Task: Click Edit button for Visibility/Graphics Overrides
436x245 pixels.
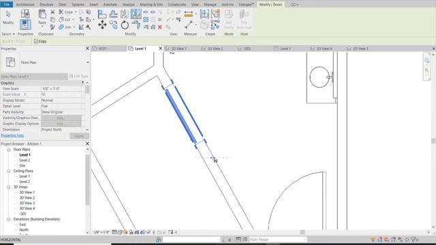Action: click(61, 118)
